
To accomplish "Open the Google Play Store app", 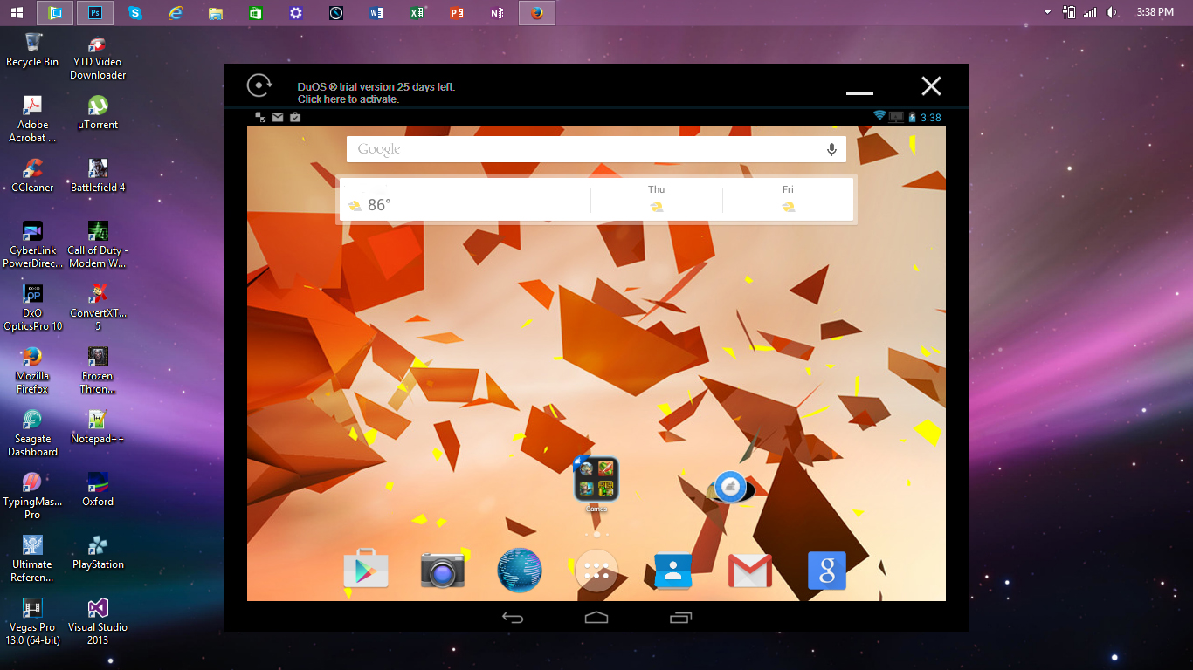I will 366,571.
